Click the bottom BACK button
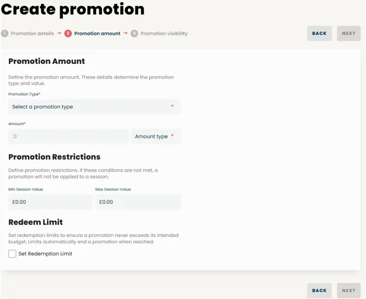This screenshot has width=366, height=299. click(x=319, y=291)
